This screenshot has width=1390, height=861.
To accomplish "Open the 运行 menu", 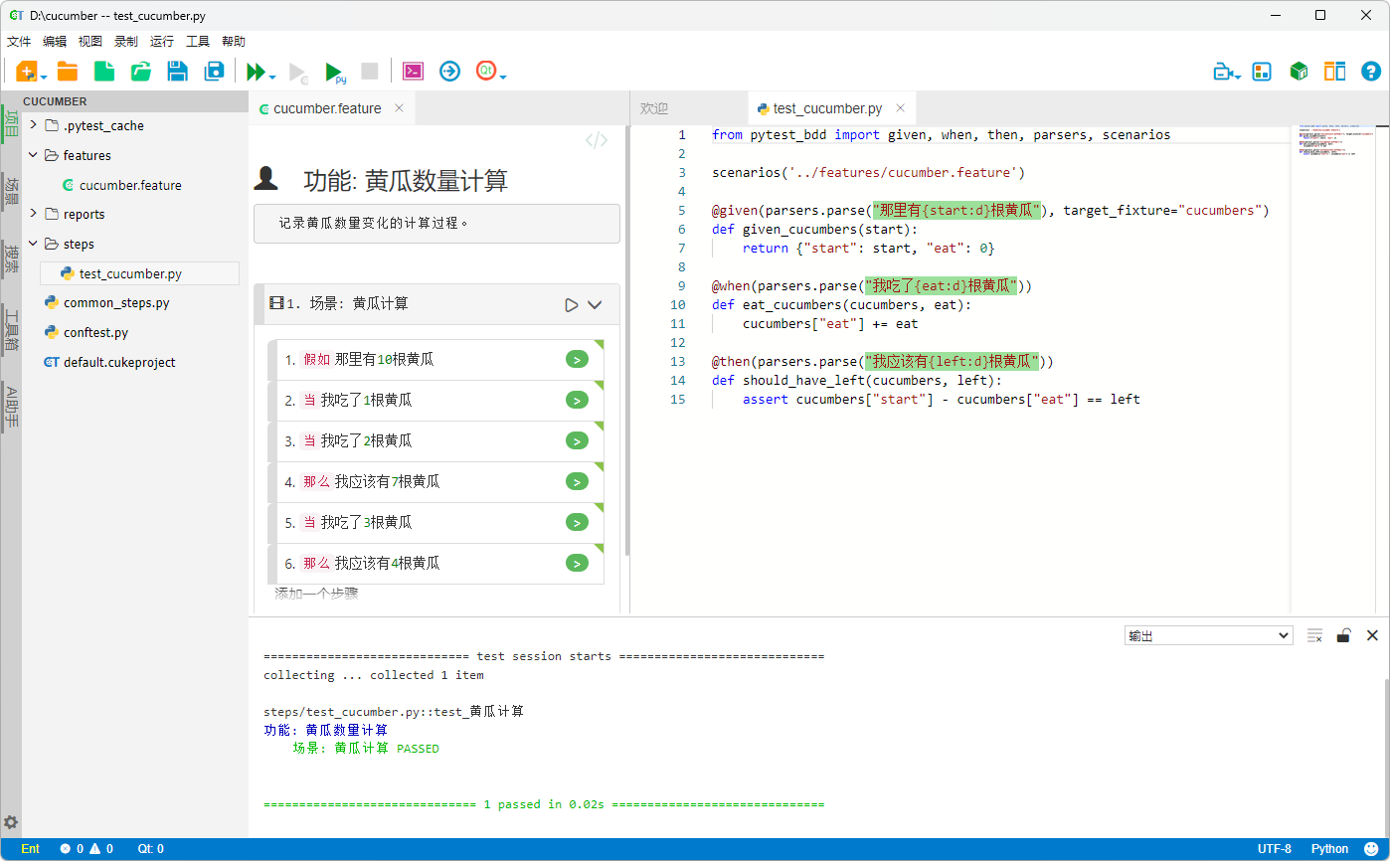I will pyautogui.click(x=161, y=41).
